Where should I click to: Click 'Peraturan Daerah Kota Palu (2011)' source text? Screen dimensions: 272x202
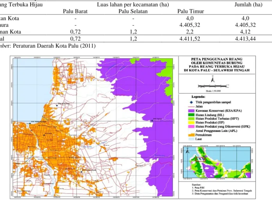coord(54,46)
